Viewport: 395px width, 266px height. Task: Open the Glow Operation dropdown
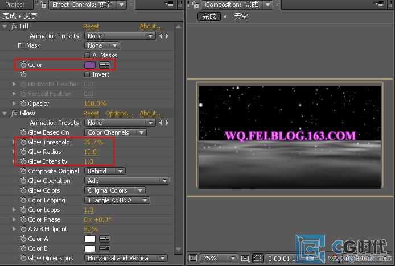click(x=127, y=181)
